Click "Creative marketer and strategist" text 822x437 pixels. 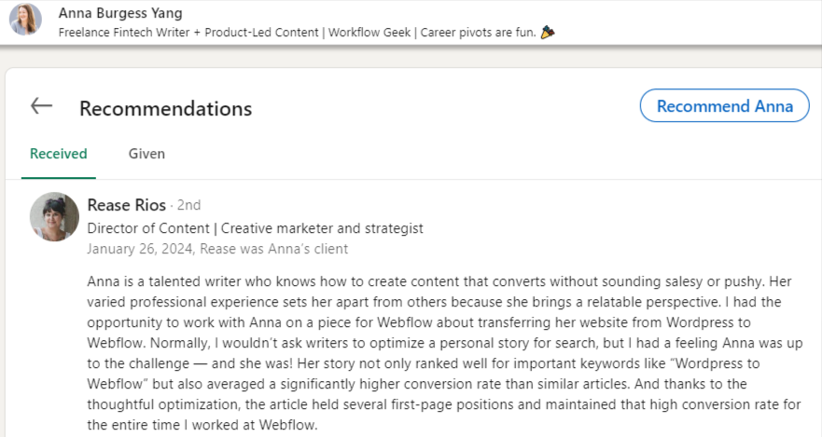pyautogui.click(x=322, y=228)
